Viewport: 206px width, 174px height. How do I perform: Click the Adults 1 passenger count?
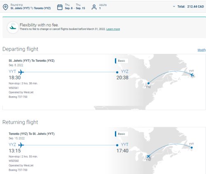click(x=103, y=7)
